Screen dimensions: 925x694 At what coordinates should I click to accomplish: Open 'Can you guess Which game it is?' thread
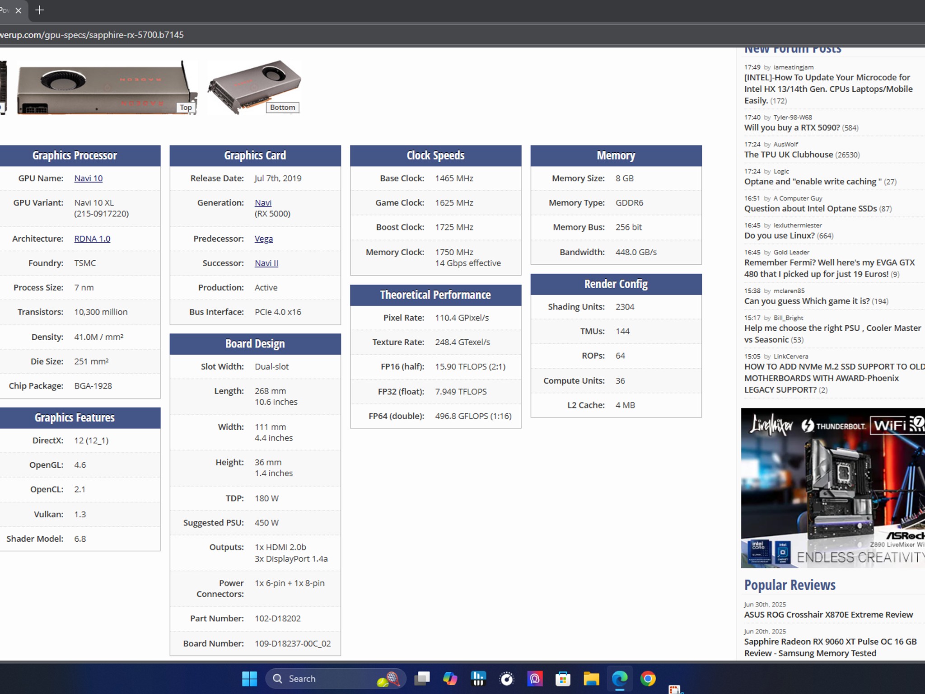tap(807, 301)
